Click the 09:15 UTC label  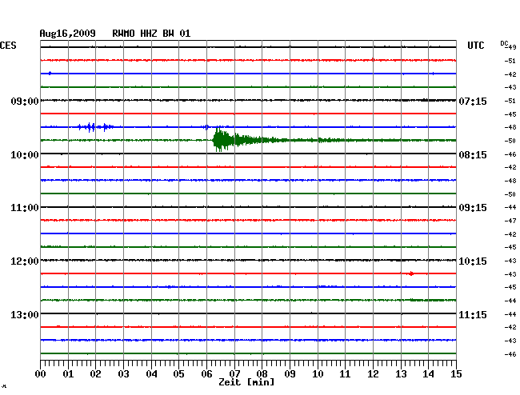[473, 208]
